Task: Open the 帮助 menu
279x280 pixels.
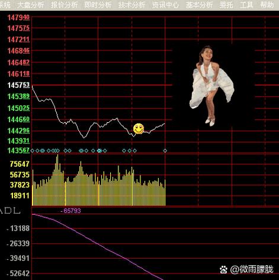Action: pyautogui.click(x=267, y=5)
